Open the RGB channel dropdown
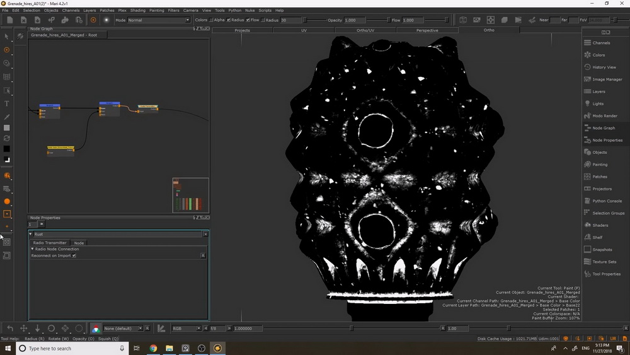Image resolution: width=630 pixels, height=355 pixels. 186,329
